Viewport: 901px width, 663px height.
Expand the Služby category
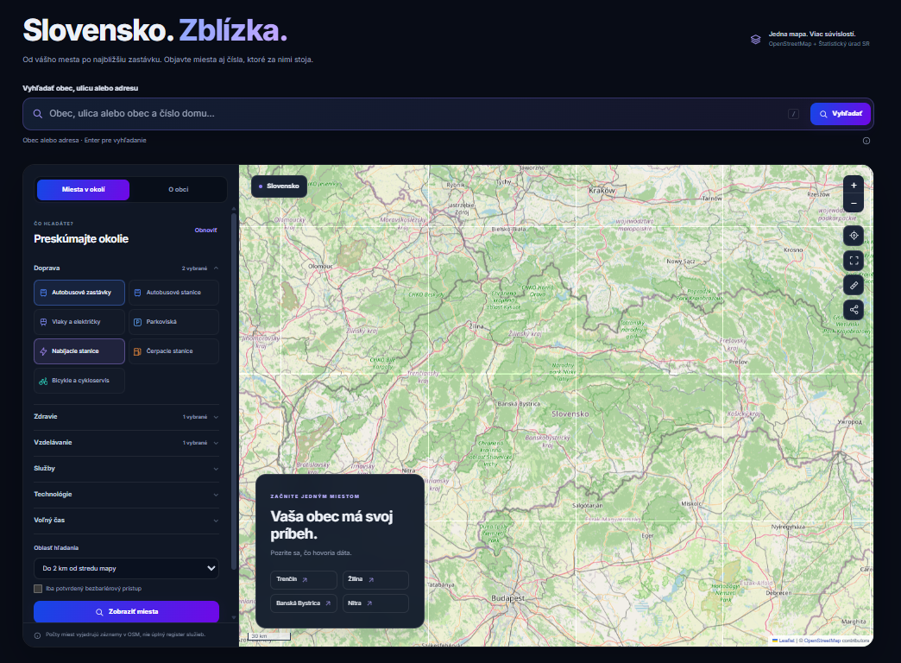coord(126,469)
